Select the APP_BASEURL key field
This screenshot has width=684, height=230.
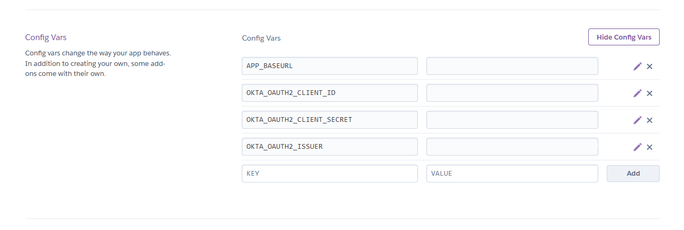coord(330,66)
